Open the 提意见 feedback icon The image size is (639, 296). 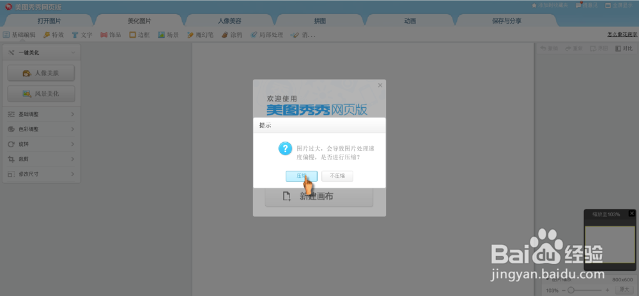point(578,5)
